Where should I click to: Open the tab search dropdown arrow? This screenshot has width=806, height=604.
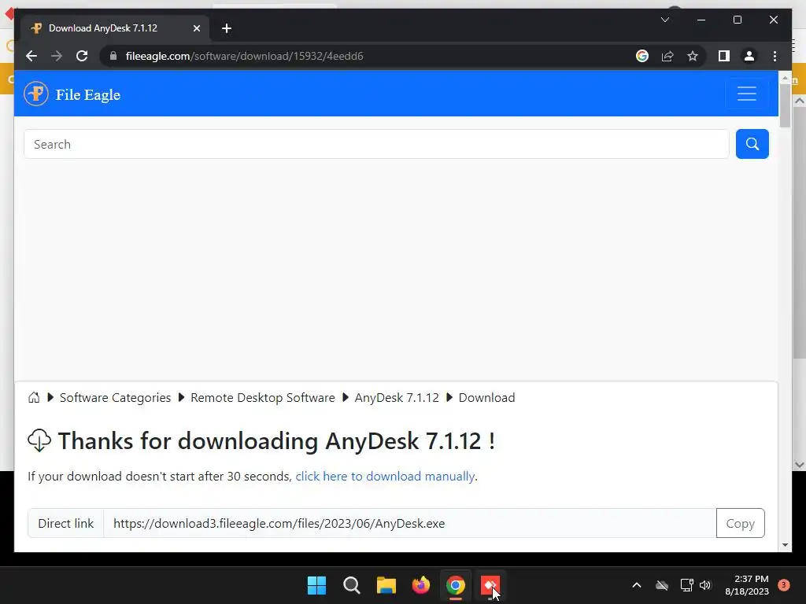point(664,20)
